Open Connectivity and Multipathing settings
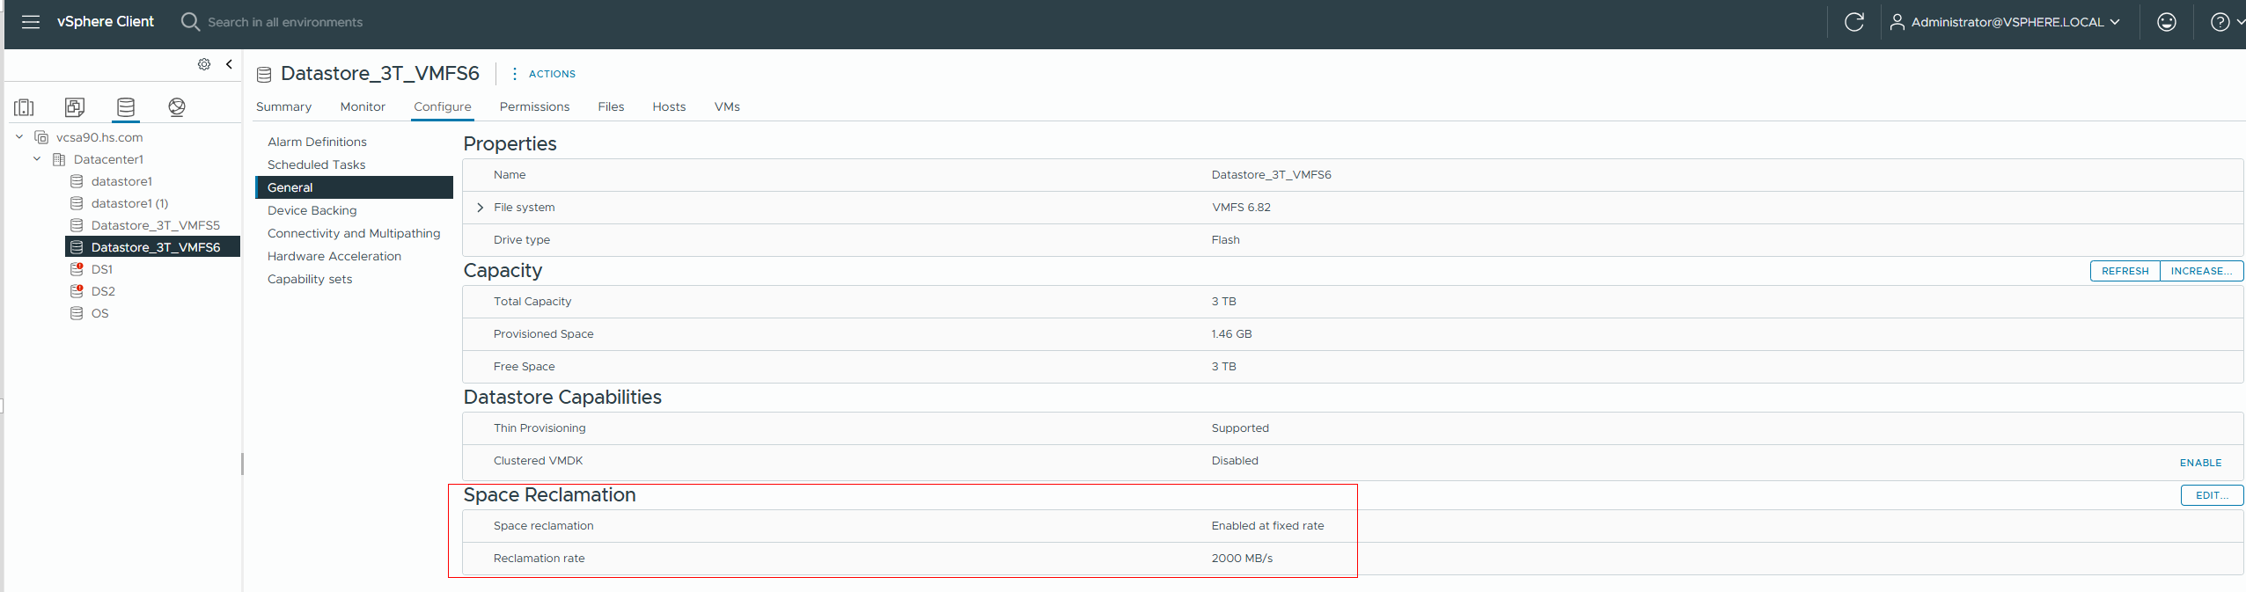 354,233
